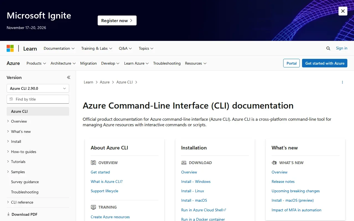Open Install - macOS link under Installation
354x221 pixels.
194,200
